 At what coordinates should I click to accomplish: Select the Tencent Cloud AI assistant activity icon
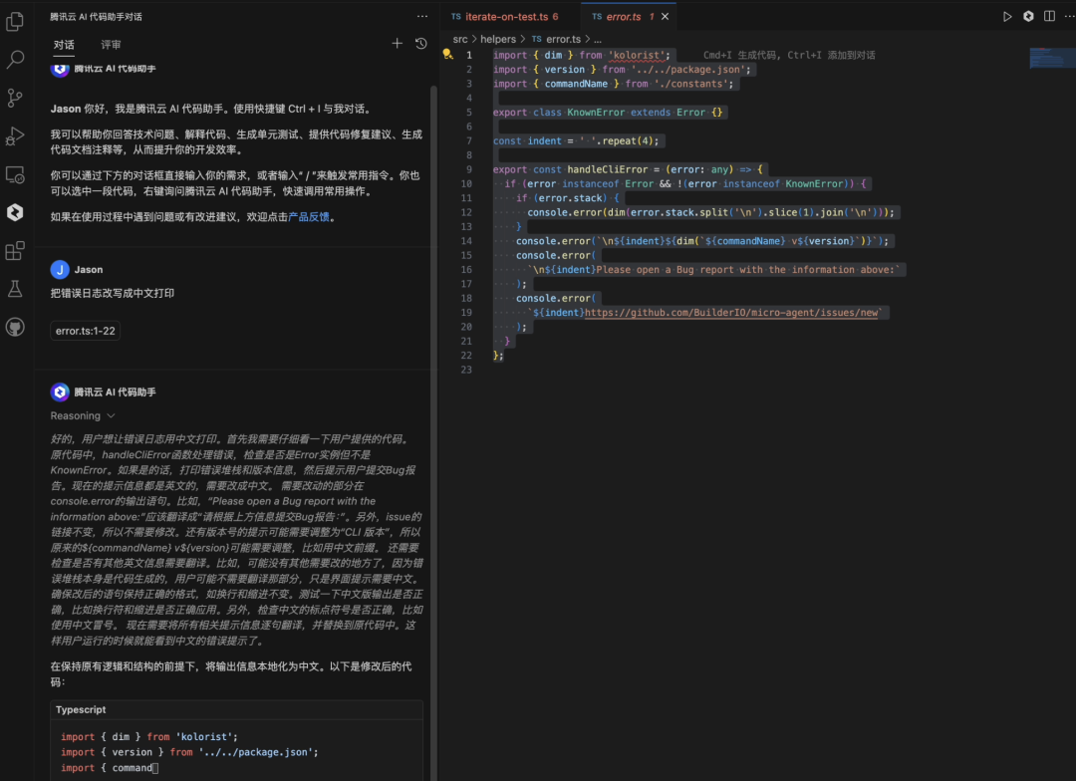tap(14, 213)
